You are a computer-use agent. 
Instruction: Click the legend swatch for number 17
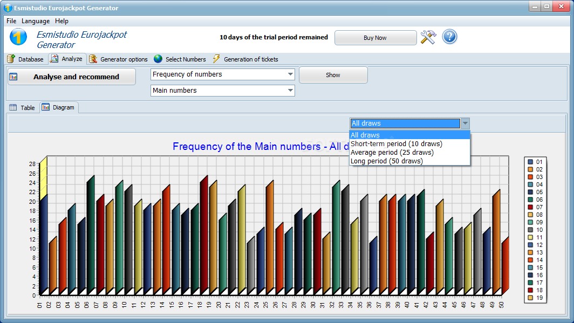[x=530, y=283]
